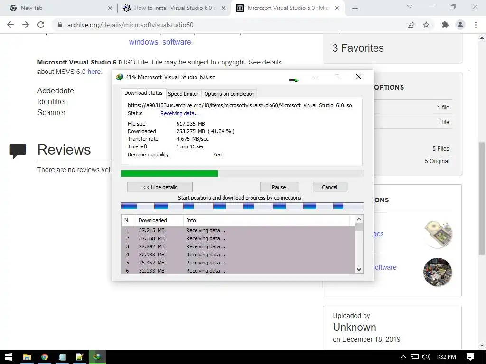The height and width of the screenshot is (364, 486).
Task: Select connection row 1 with 37.215 MB
Action: pyautogui.click(x=238, y=231)
